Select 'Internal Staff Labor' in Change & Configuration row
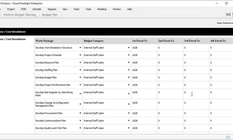Screen dimensions: 233x140 [x=94, y=103]
